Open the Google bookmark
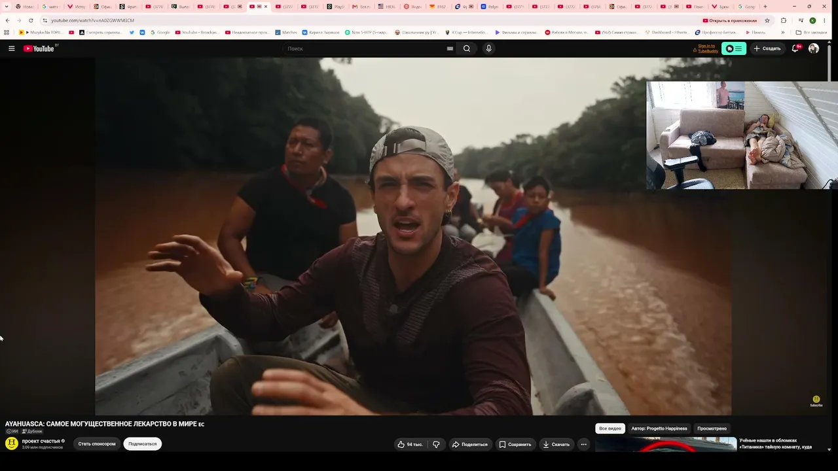Viewport: 838px width, 471px height. pyautogui.click(x=159, y=32)
